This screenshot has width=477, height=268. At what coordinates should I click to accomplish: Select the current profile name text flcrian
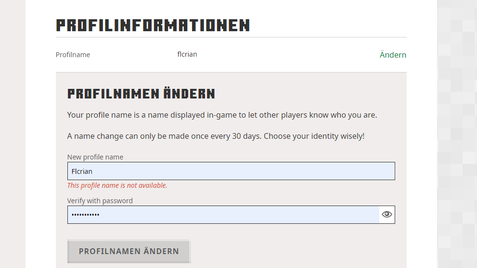[x=187, y=54]
